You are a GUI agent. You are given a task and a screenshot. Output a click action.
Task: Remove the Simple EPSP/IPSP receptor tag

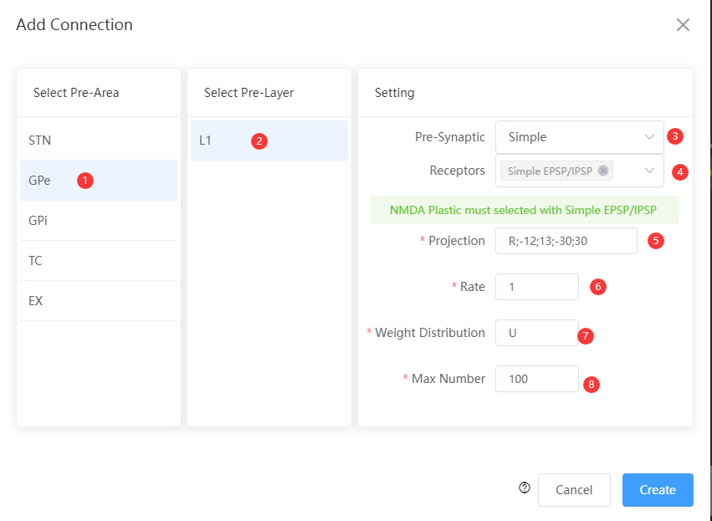(x=603, y=171)
